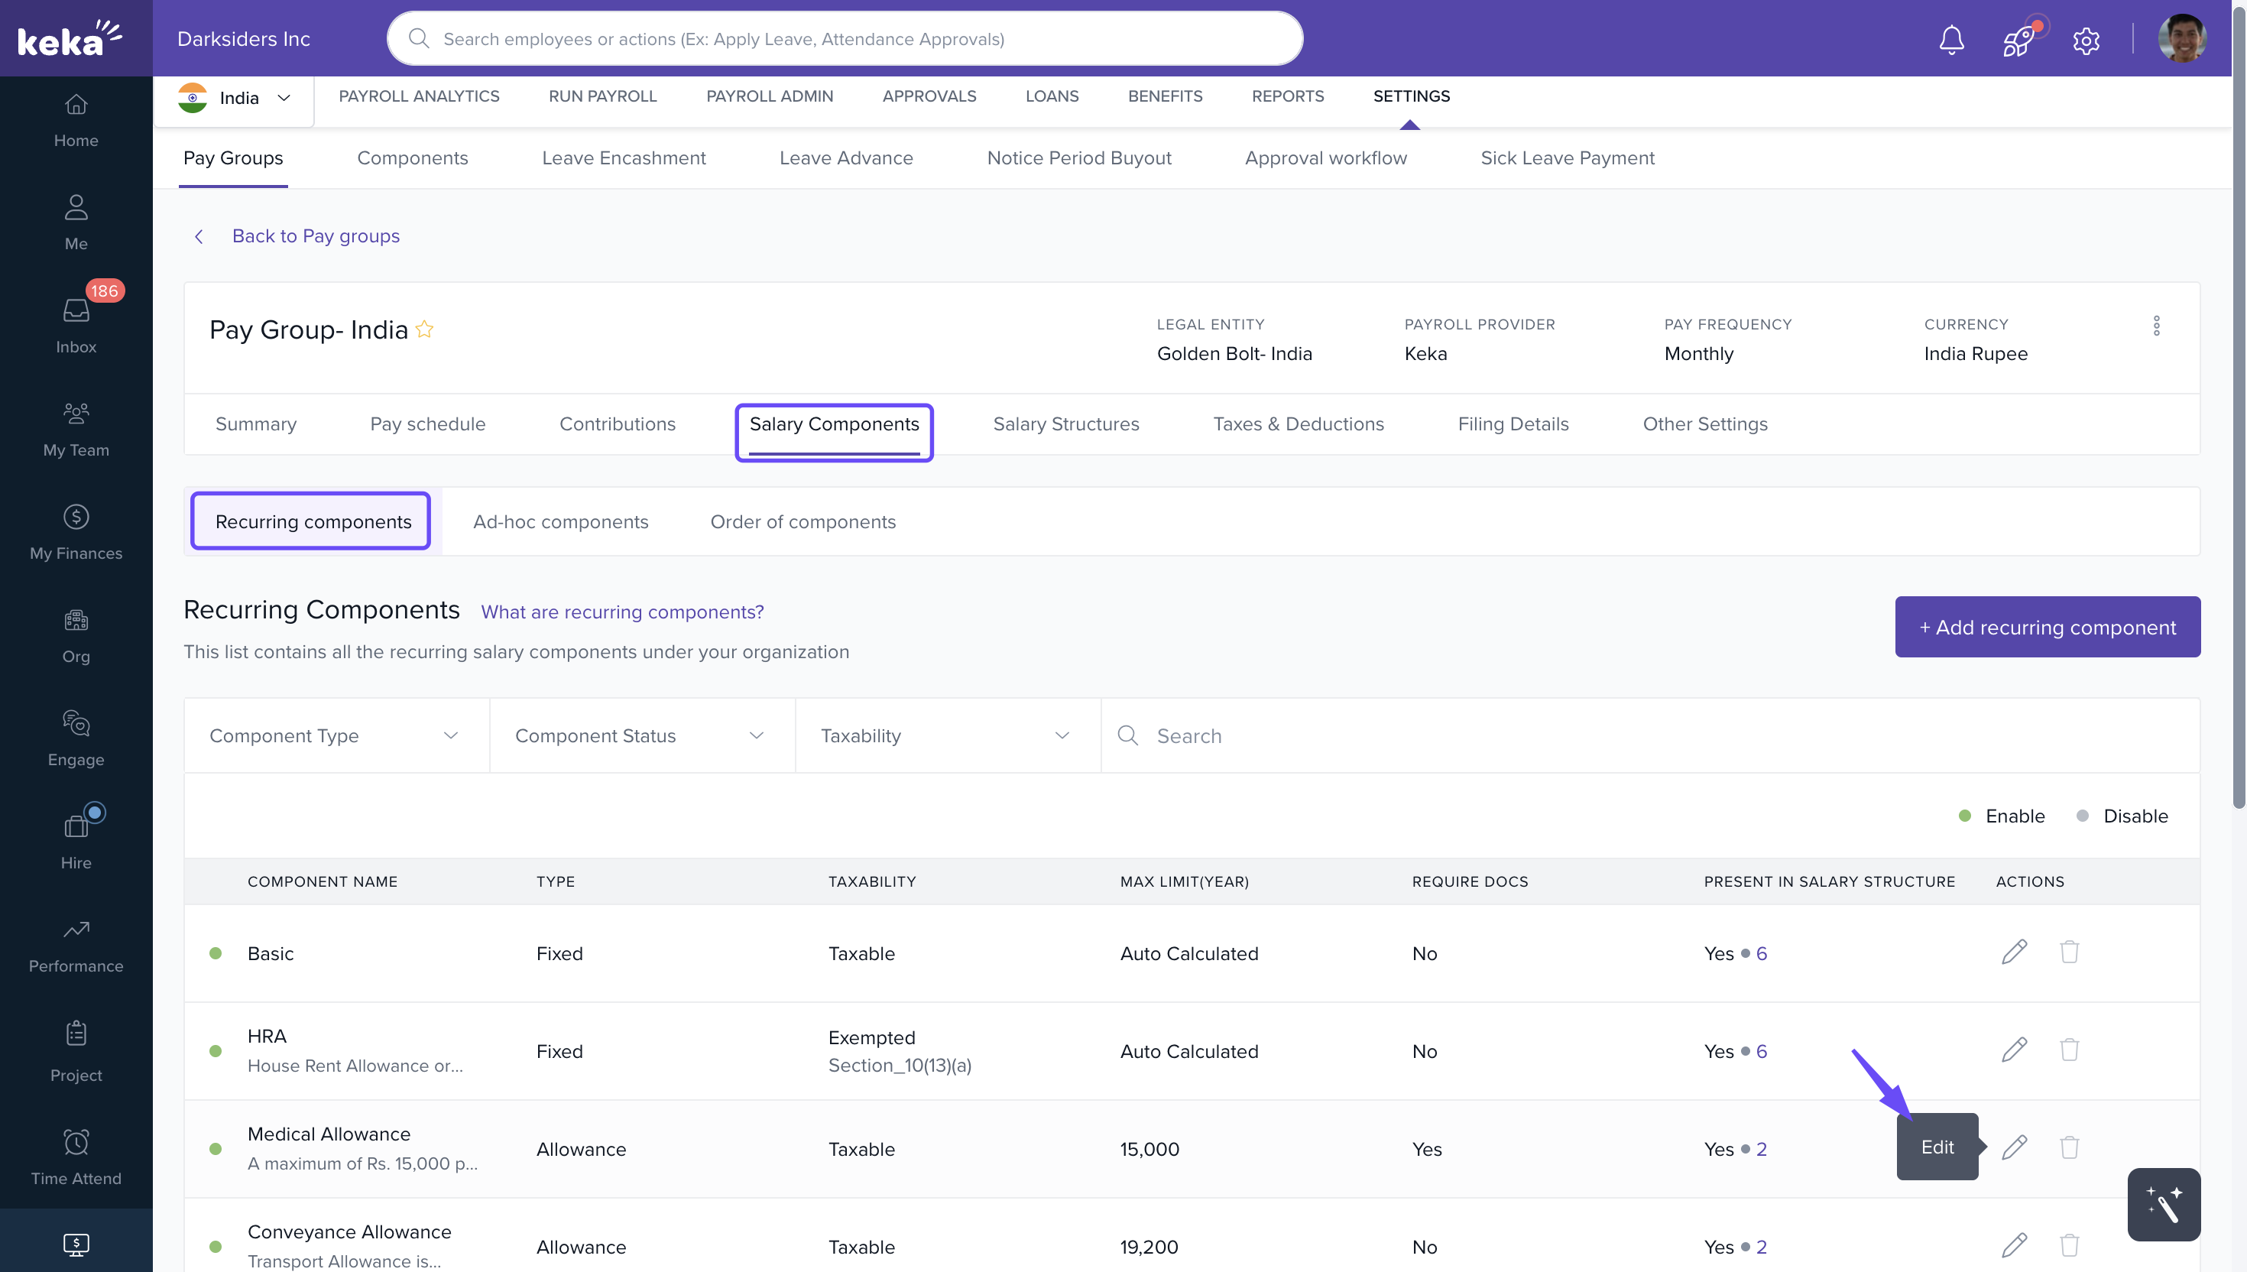
Task: Open the Ad-hoc components tab
Action: [x=559, y=521]
